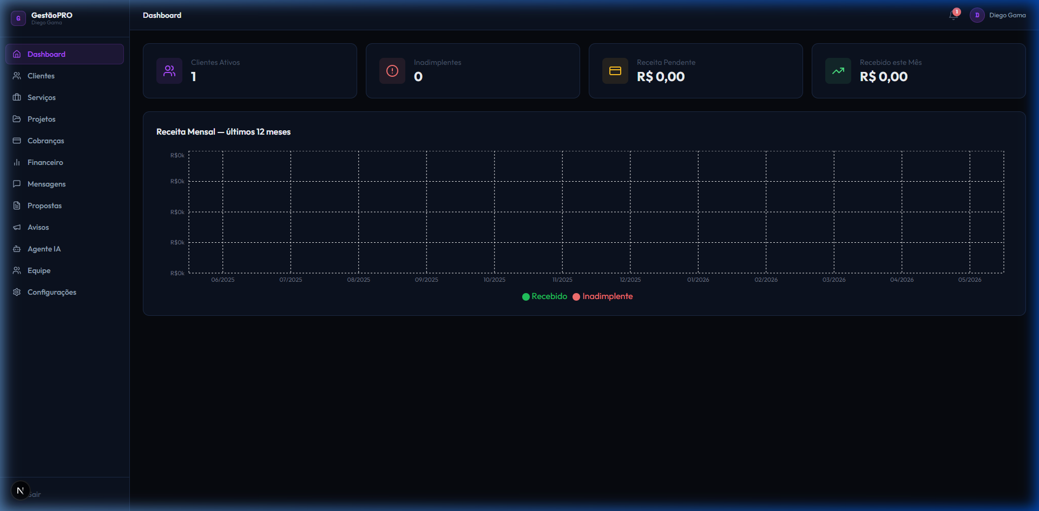1039x511 pixels.
Task: Click the Financeiro bar chart icon
Action: [x=17, y=162]
